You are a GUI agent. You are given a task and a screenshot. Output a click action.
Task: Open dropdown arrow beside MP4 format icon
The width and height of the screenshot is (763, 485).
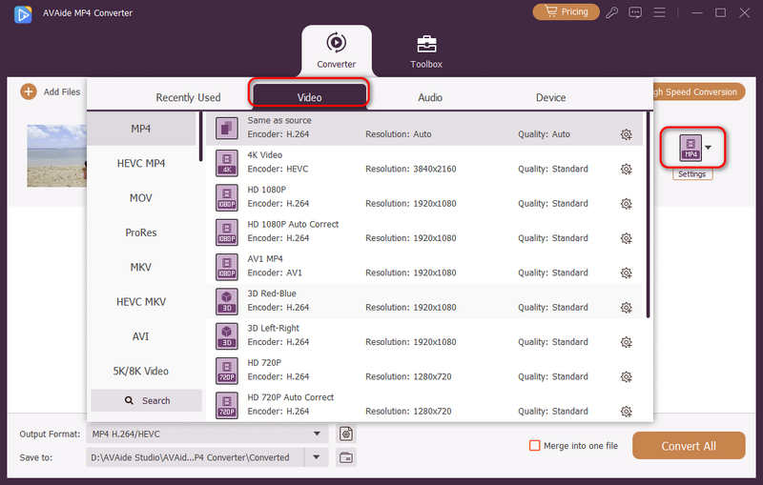pos(708,148)
